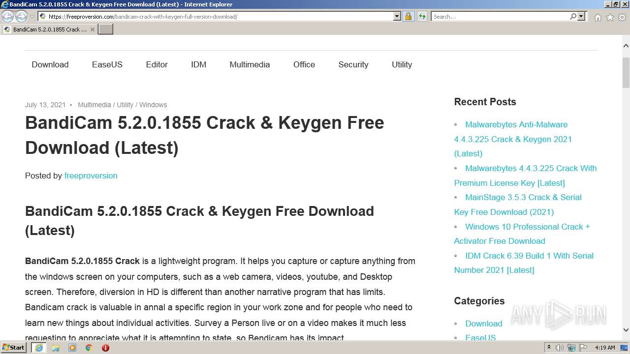Click the security lock icon
630x354 pixels.
click(x=408, y=17)
